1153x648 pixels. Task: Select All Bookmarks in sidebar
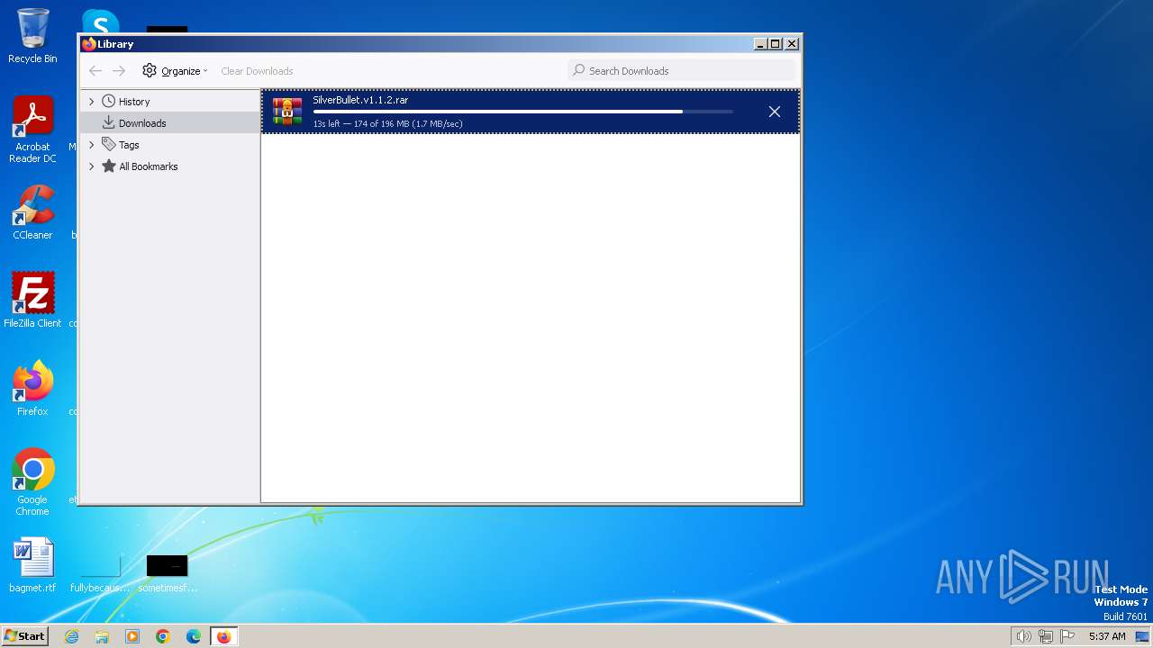pos(149,166)
